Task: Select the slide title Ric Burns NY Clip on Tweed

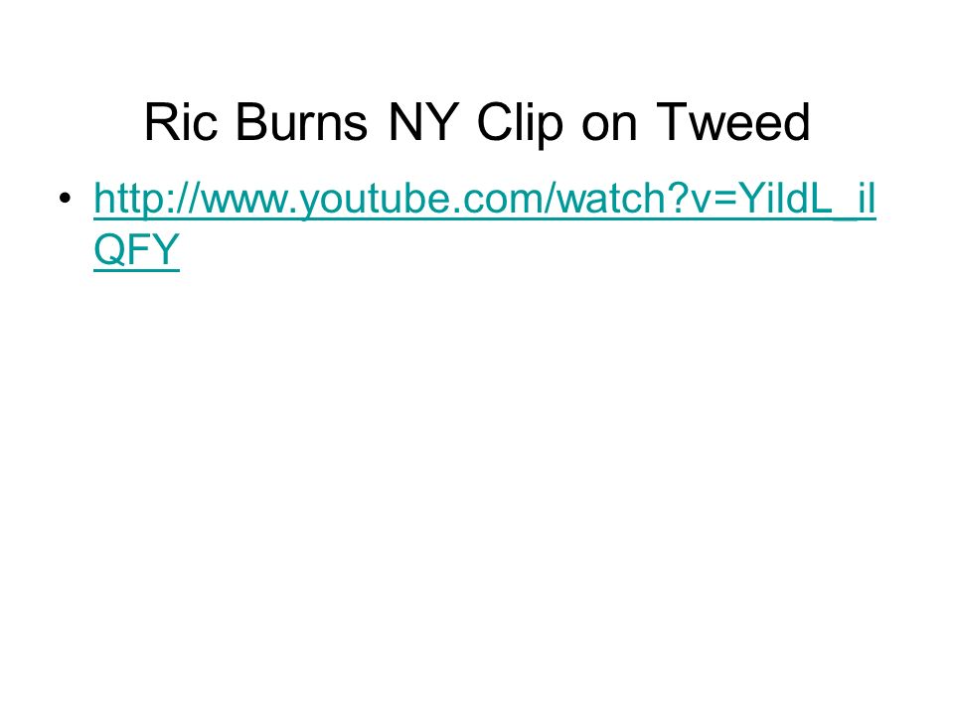Action: tap(477, 123)
